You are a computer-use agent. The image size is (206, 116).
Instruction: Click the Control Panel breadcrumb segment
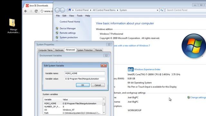[x=82, y=10]
